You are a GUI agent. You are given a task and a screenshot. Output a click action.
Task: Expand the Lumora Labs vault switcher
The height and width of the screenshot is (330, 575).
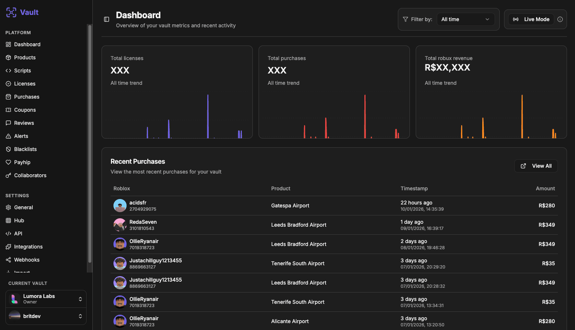click(x=46, y=299)
